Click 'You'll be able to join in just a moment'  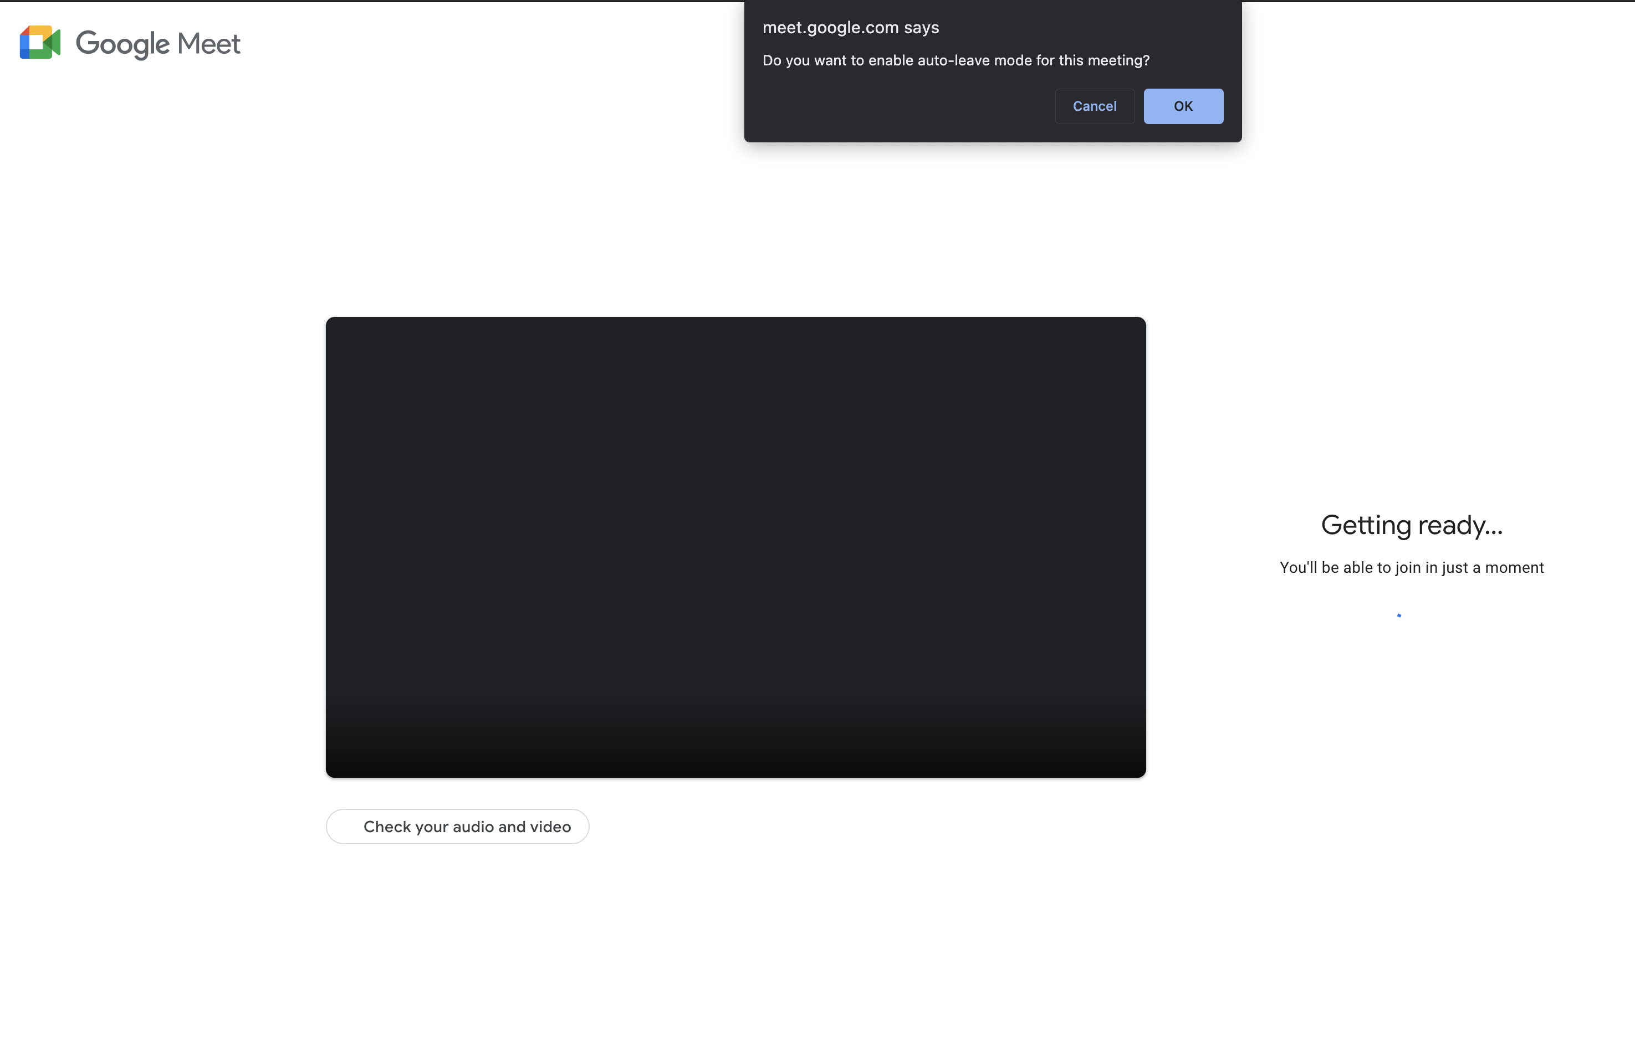tap(1412, 567)
